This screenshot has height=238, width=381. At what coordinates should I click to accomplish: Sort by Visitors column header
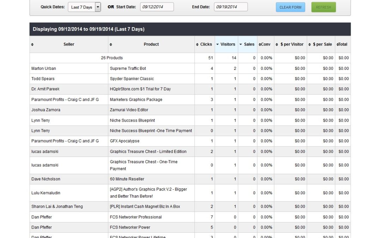coord(226,44)
